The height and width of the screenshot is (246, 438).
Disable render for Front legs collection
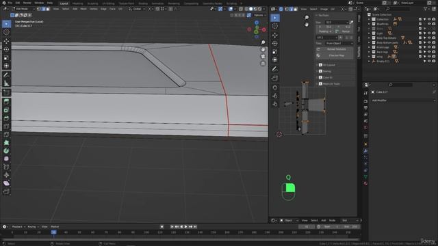(433, 47)
